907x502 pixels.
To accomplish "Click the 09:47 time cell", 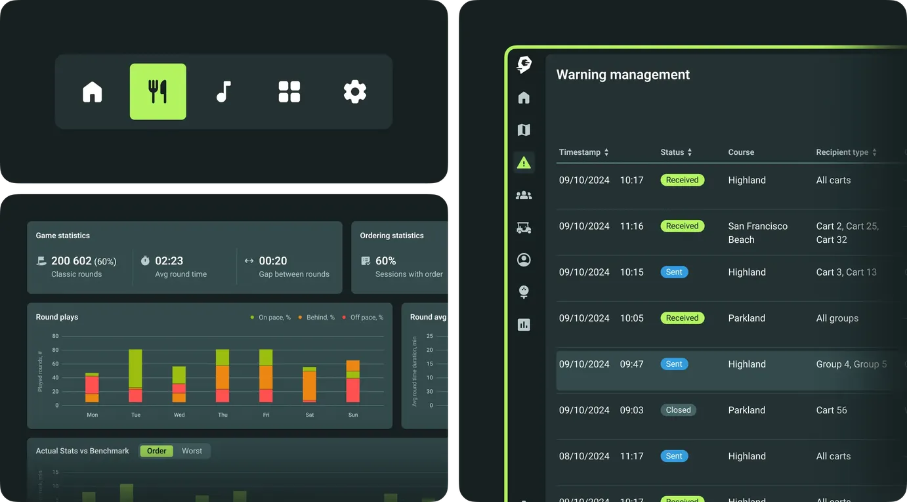I will tap(631, 364).
